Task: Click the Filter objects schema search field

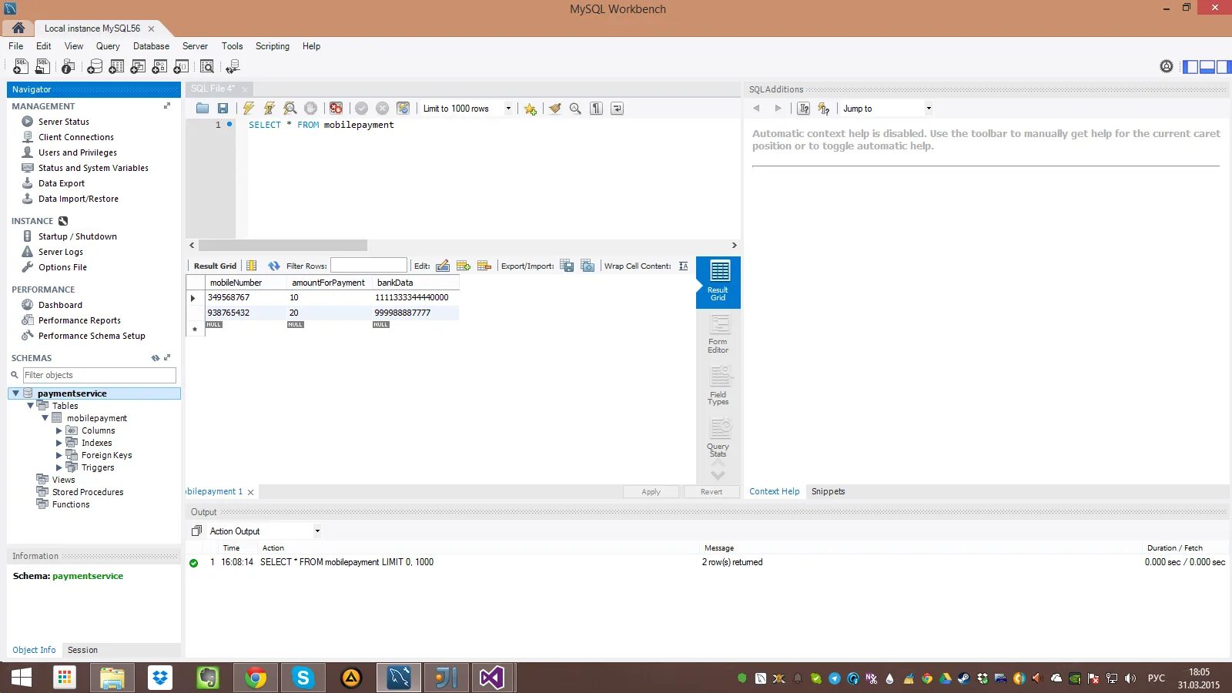Action: click(x=99, y=375)
